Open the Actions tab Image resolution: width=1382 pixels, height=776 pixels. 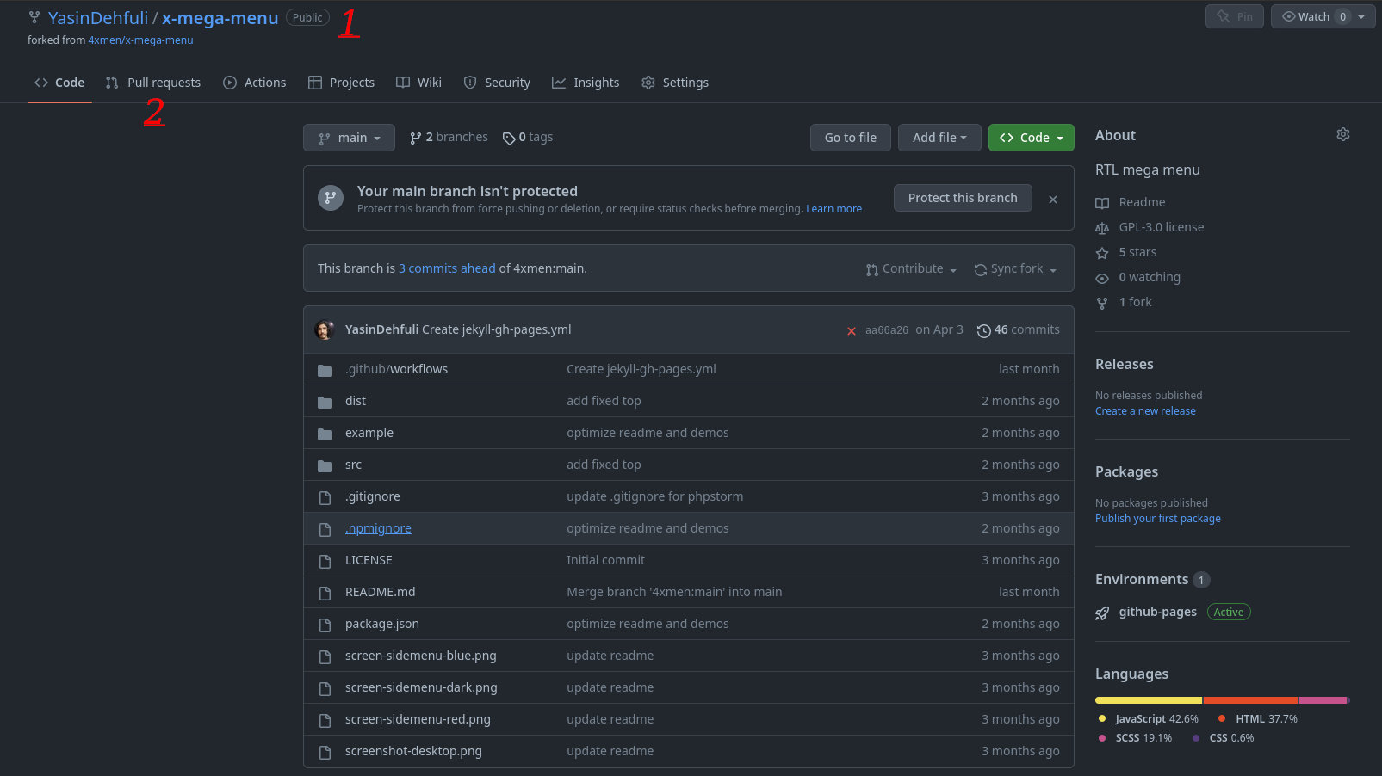(x=254, y=83)
